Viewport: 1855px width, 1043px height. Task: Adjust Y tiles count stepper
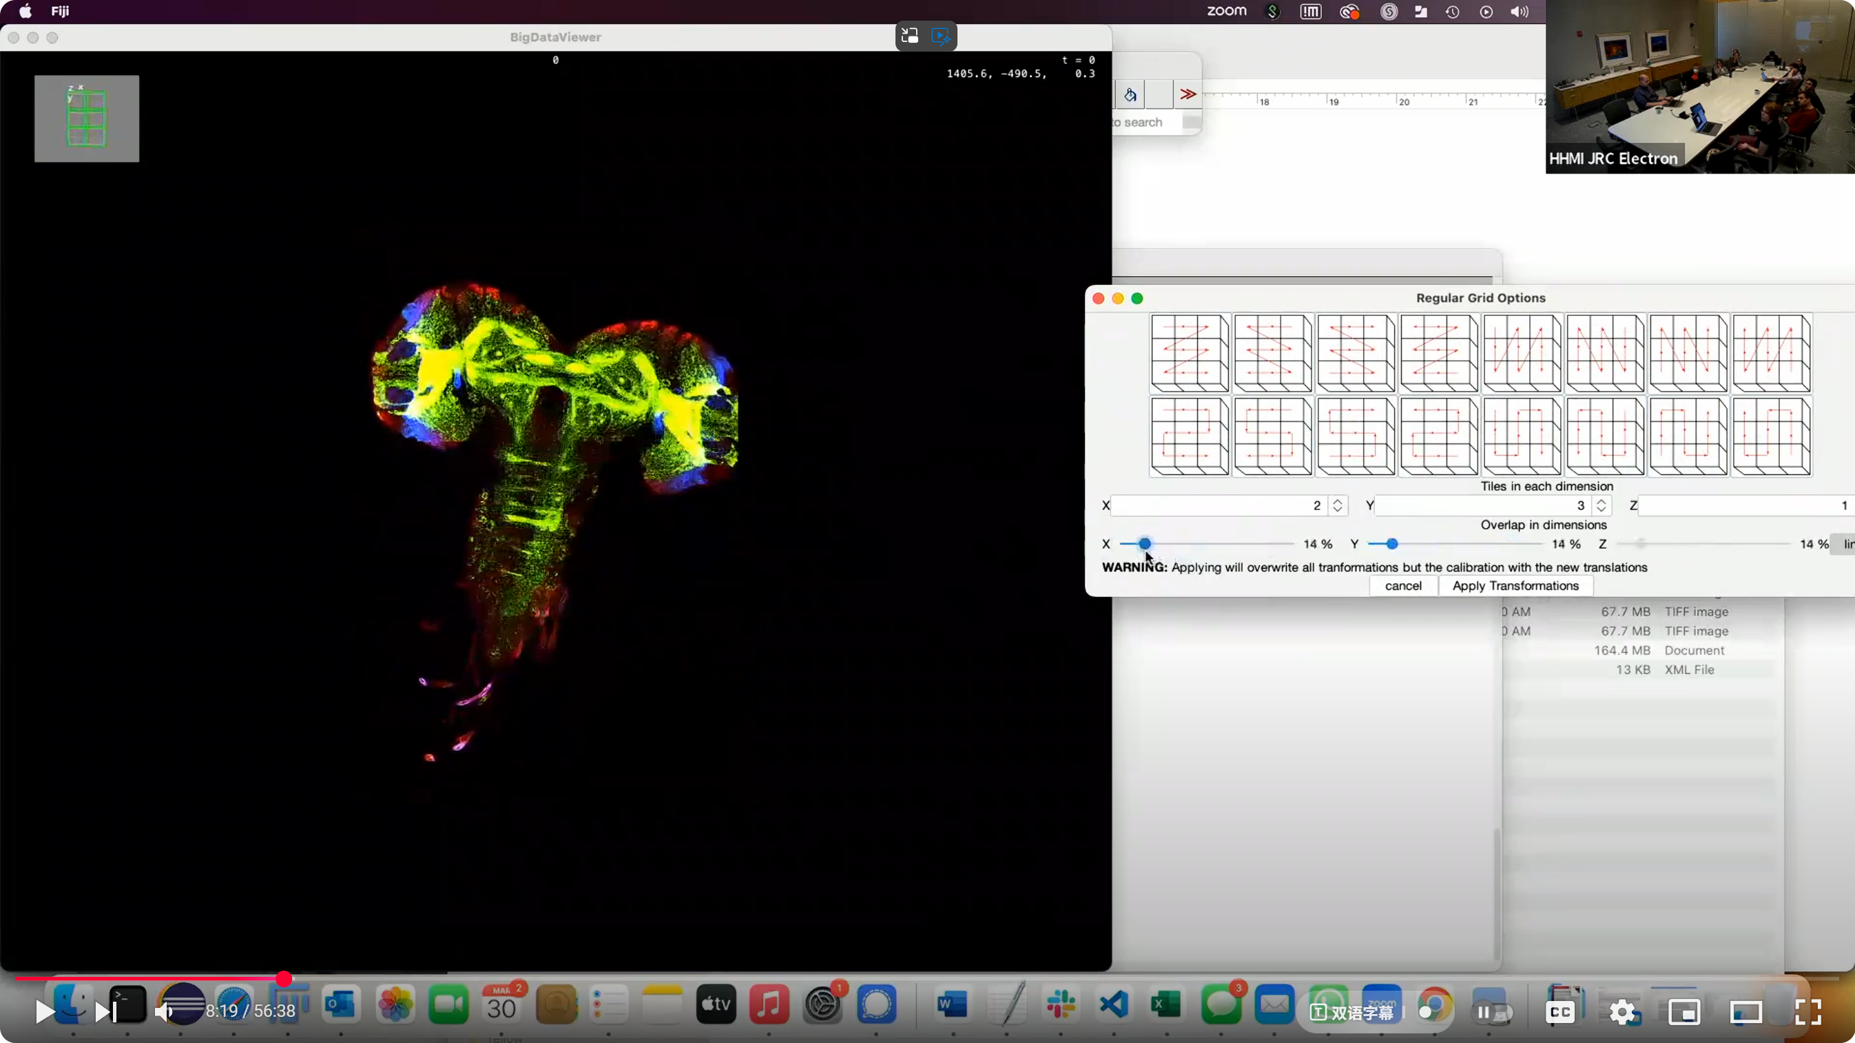[x=1601, y=505]
